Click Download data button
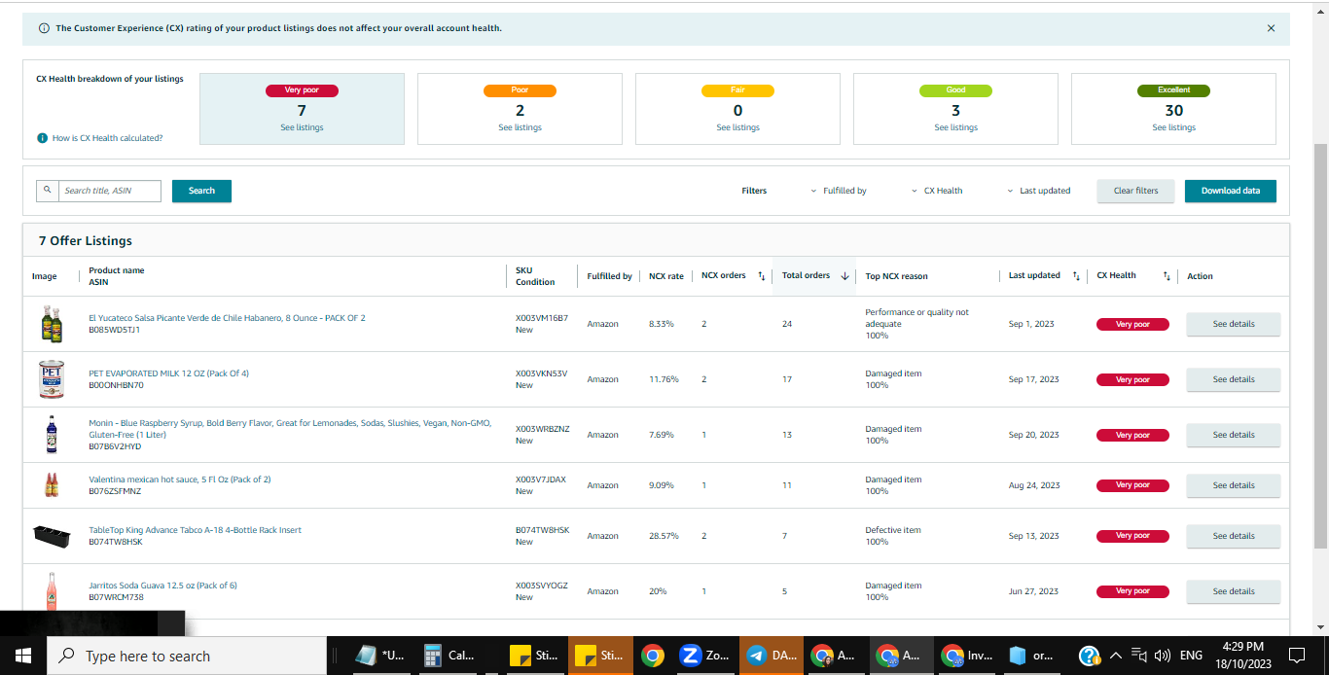 (1230, 191)
